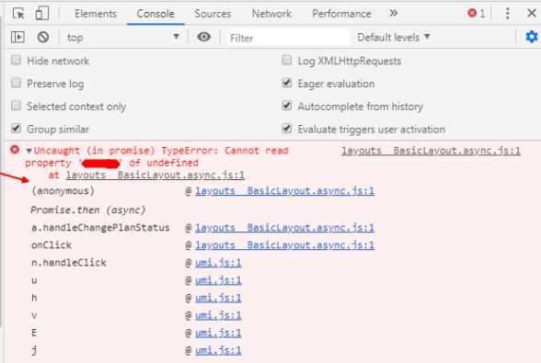Viewport: 541px width, 363px height.
Task: Enable Selected context only checkbox
Action: pyautogui.click(x=16, y=106)
